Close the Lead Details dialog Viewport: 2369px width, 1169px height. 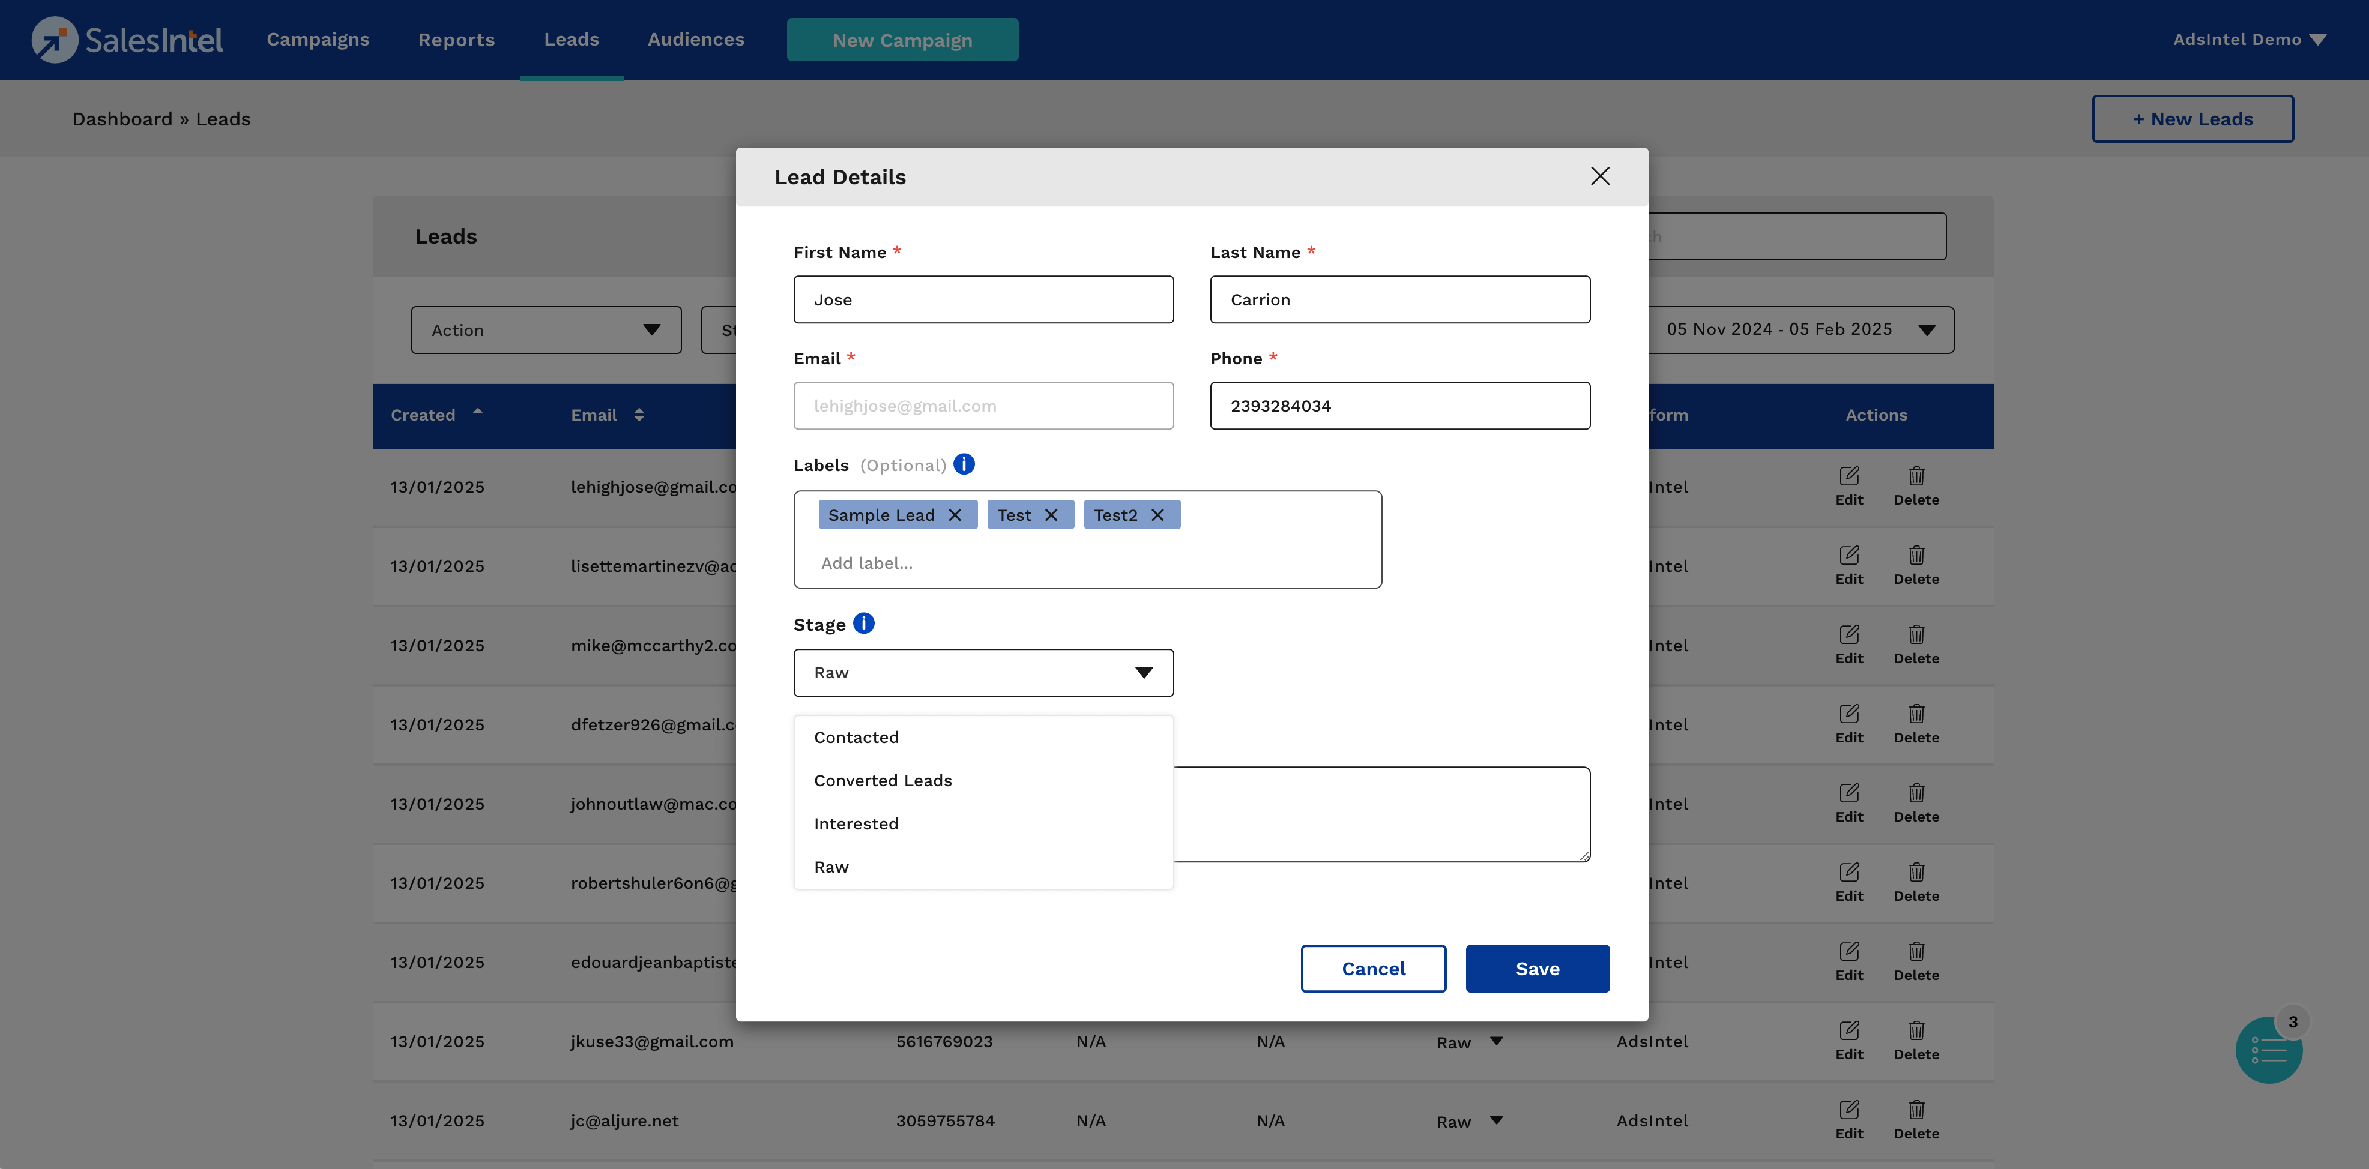tap(1599, 176)
